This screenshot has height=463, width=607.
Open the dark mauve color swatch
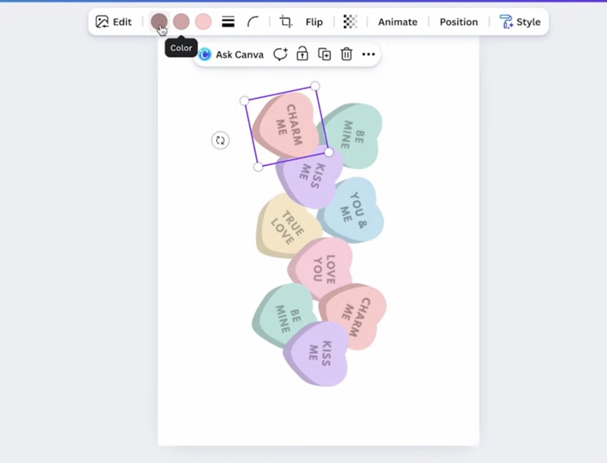(x=159, y=21)
